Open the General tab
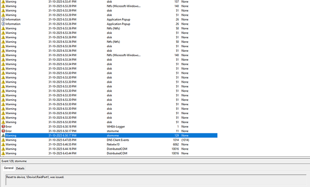This screenshot has height=187, width=310. point(9,168)
